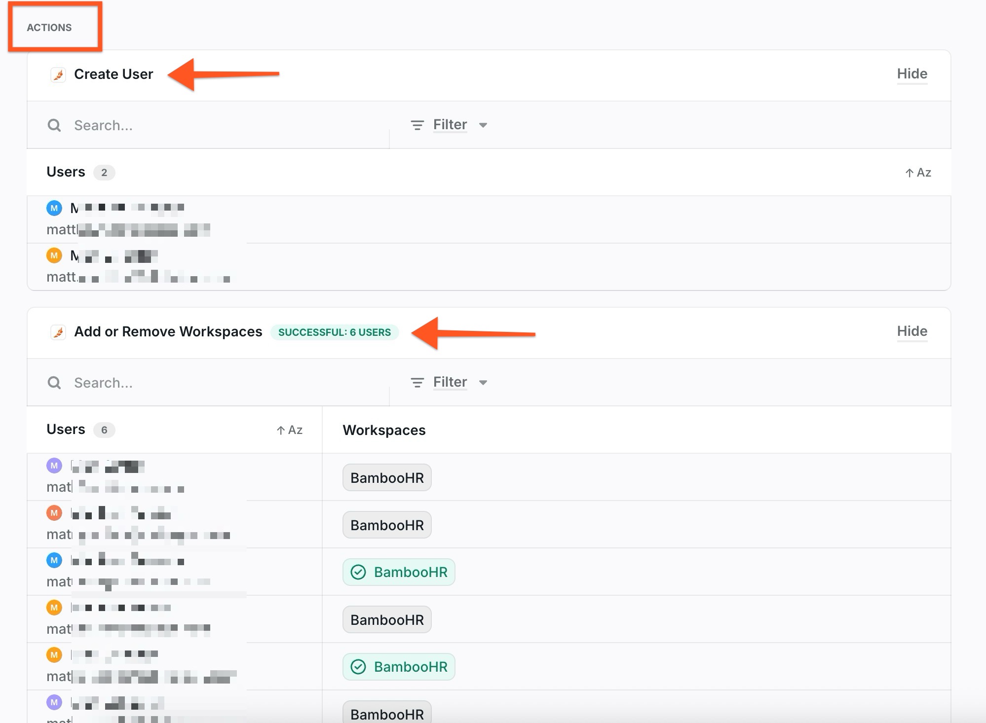
Task: Click the blue M avatar in Create User
Action: pos(54,208)
